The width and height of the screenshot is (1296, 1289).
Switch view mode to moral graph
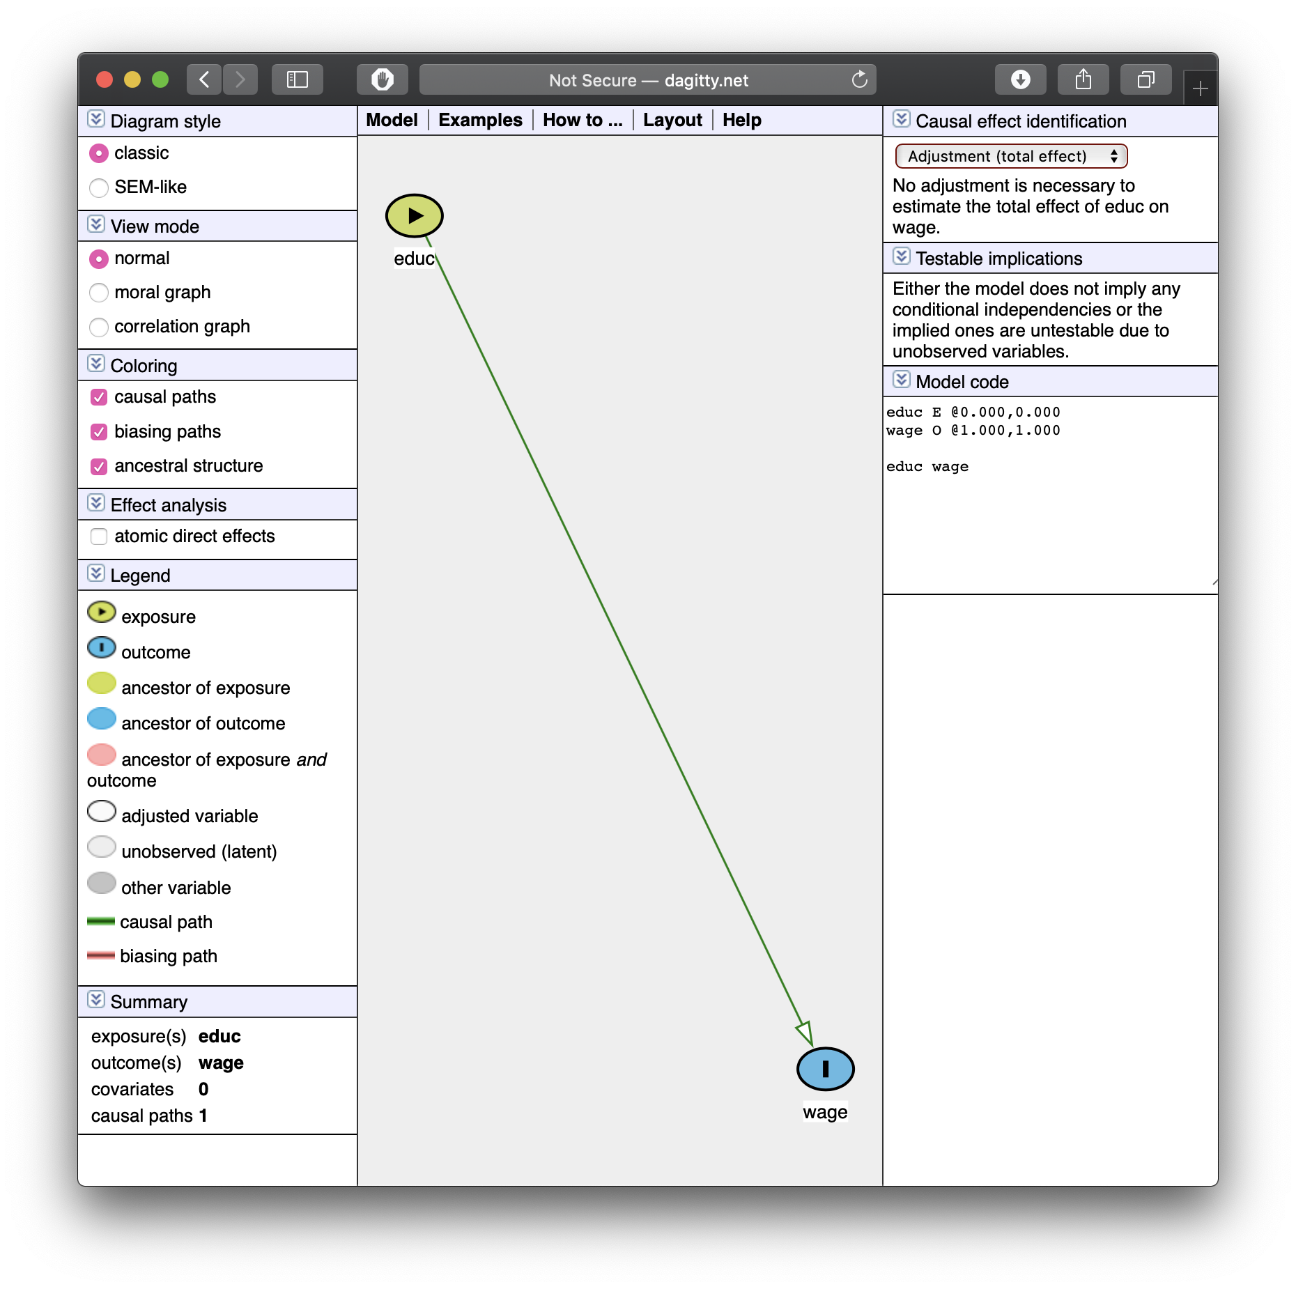click(99, 293)
